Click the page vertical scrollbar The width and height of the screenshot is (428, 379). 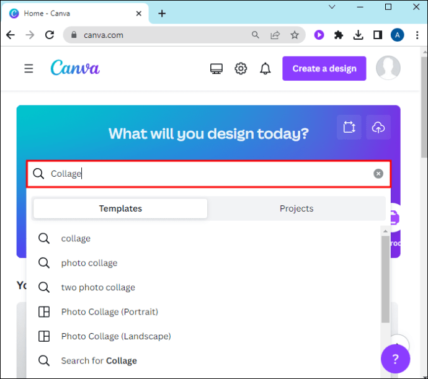point(424,107)
